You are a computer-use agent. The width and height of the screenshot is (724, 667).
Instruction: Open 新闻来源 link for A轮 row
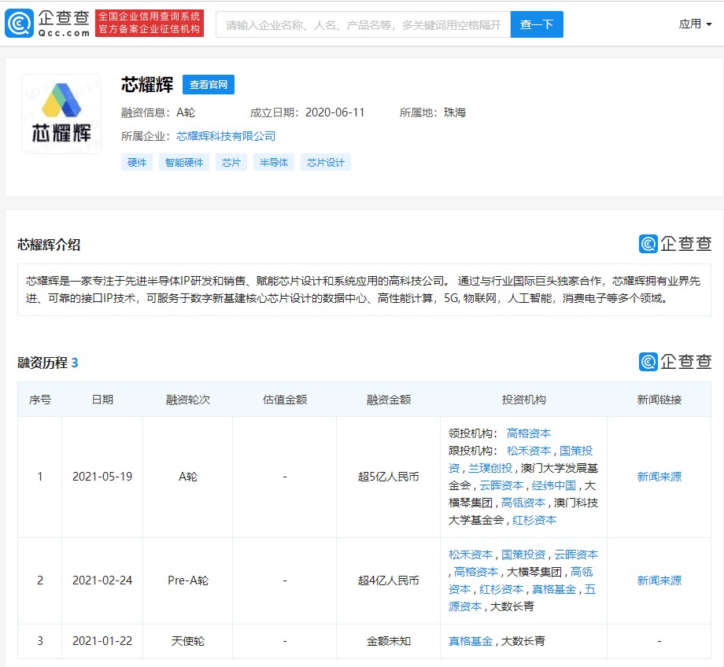(x=659, y=477)
